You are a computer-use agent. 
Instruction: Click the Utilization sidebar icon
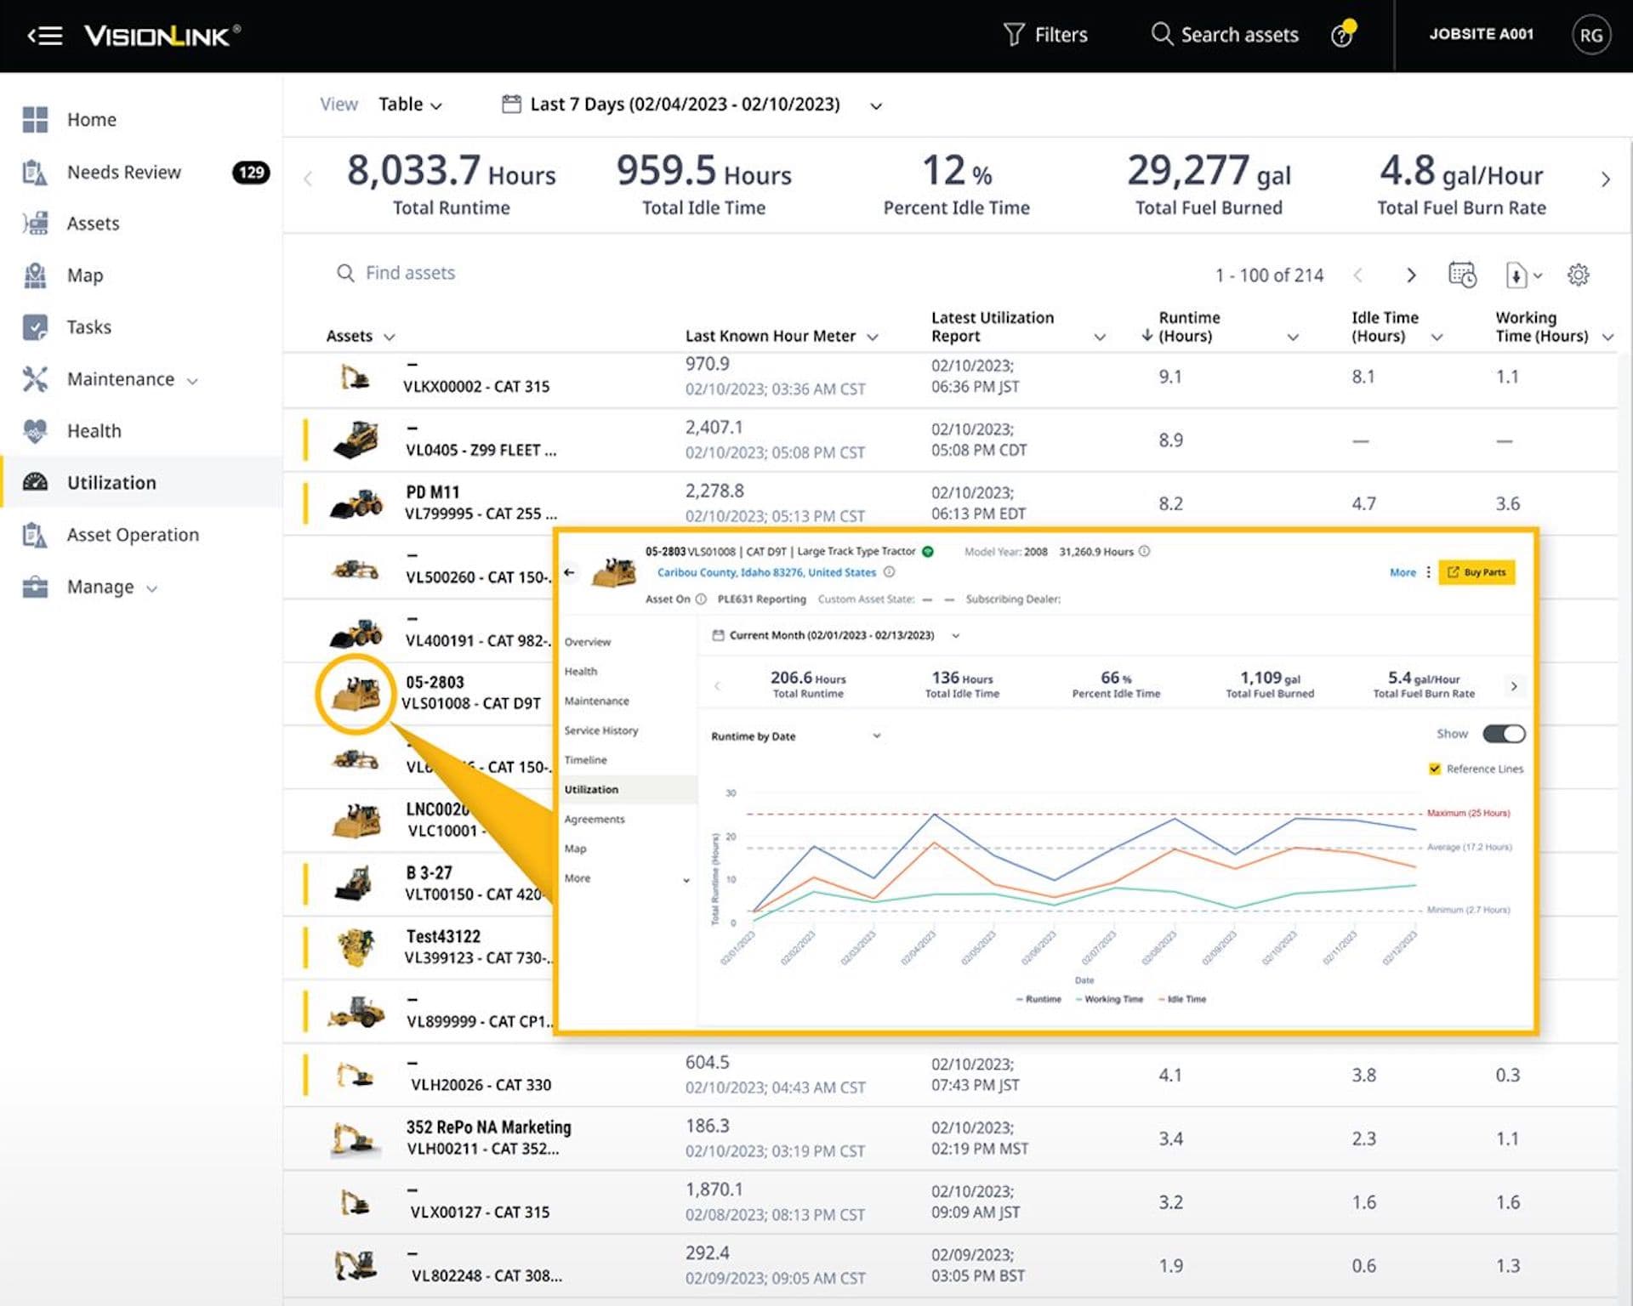click(x=36, y=481)
